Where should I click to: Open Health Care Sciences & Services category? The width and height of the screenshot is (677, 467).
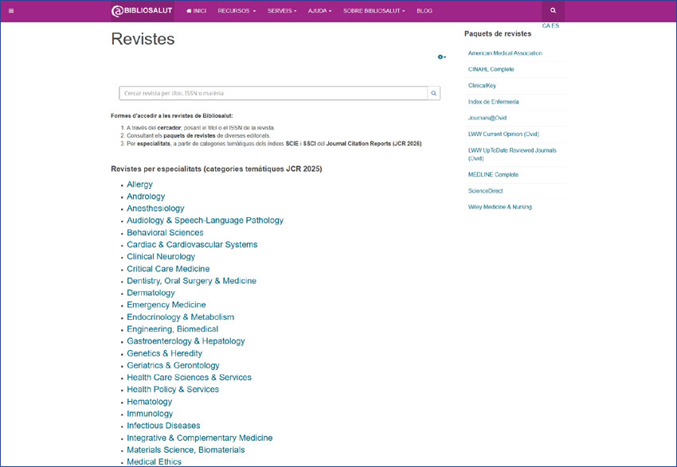pos(189,378)
